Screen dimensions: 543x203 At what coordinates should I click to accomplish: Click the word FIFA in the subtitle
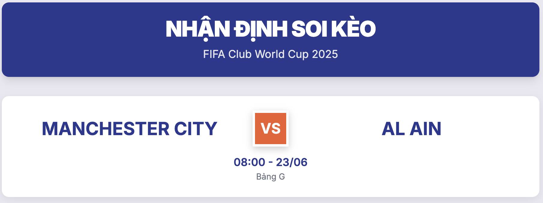[x=214, y=54]
